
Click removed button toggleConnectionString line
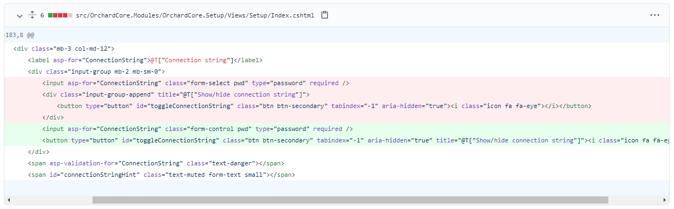(337, 106)
